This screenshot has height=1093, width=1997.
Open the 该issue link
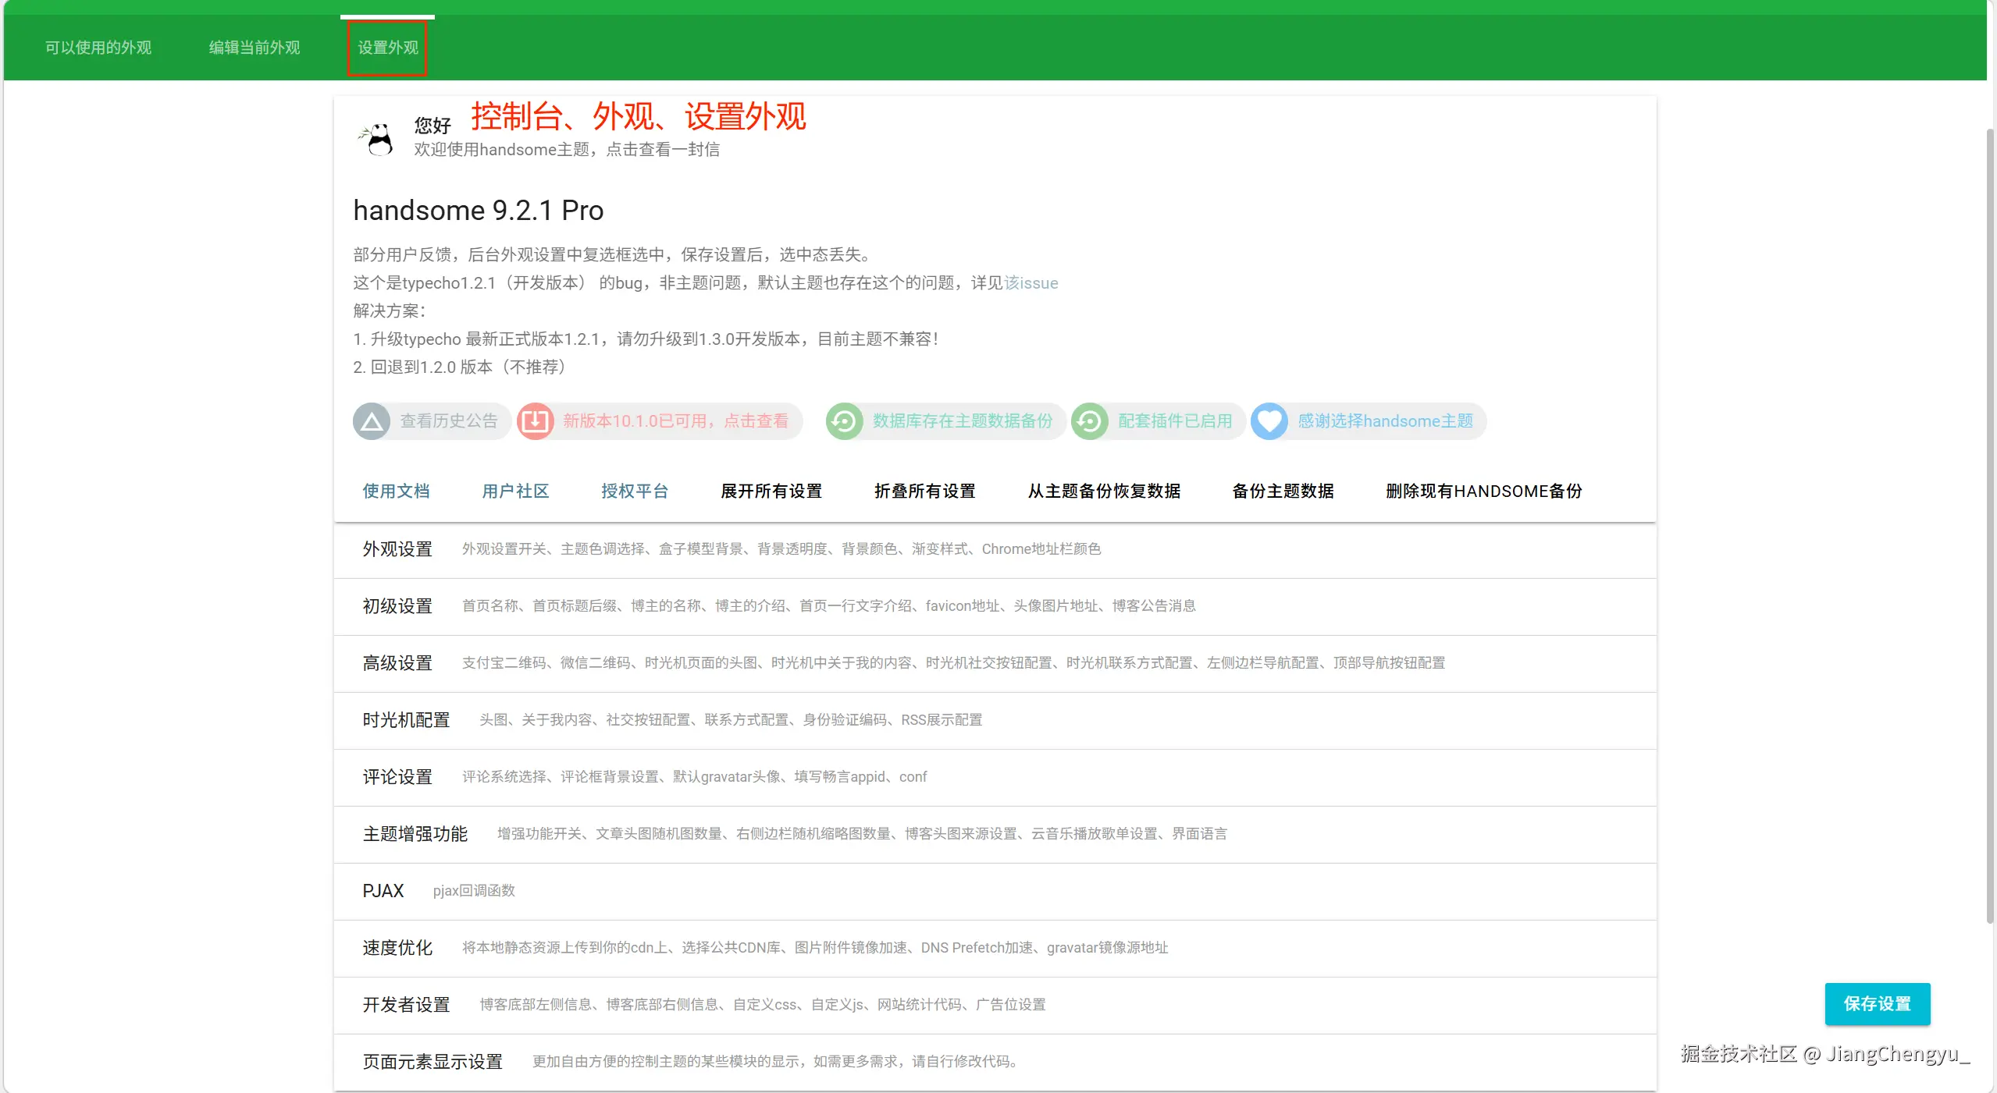pos(1031,283)
